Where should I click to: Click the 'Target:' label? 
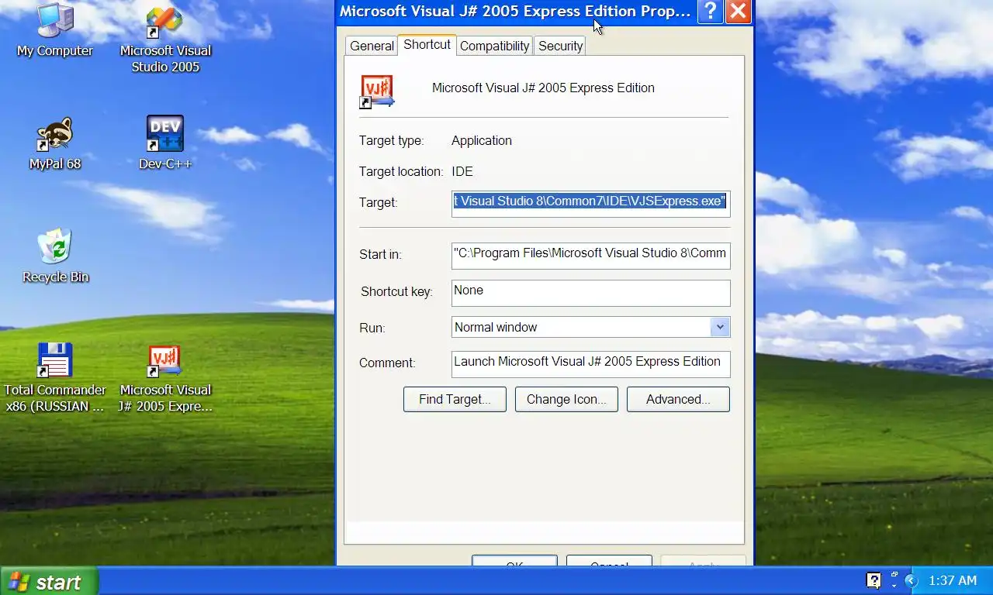point(378,202)
